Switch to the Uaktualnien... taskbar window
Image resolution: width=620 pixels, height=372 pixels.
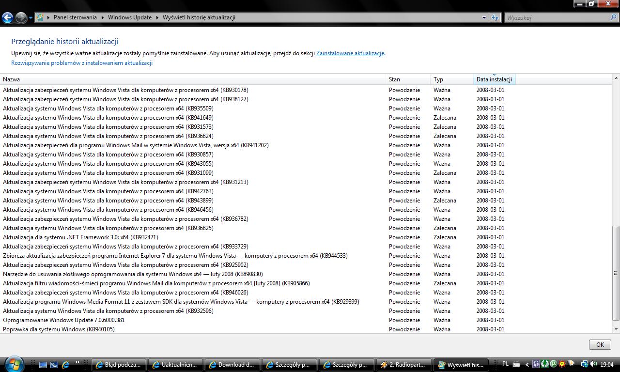click(x=175, y=365)
